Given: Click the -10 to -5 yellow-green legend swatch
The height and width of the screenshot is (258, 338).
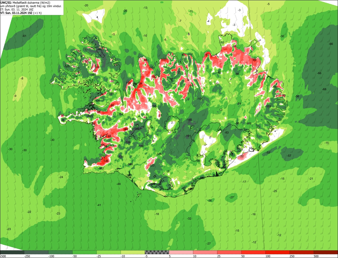Looking at the screenshot, I should point(133,252).
